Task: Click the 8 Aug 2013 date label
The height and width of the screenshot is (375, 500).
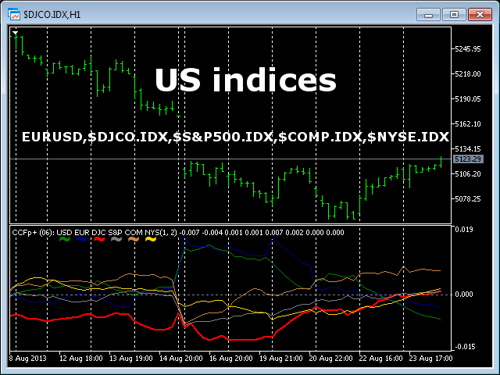Action: pos(28,359)
